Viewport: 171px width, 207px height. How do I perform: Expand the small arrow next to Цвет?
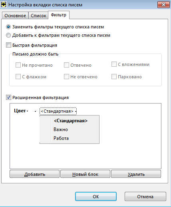35,111
